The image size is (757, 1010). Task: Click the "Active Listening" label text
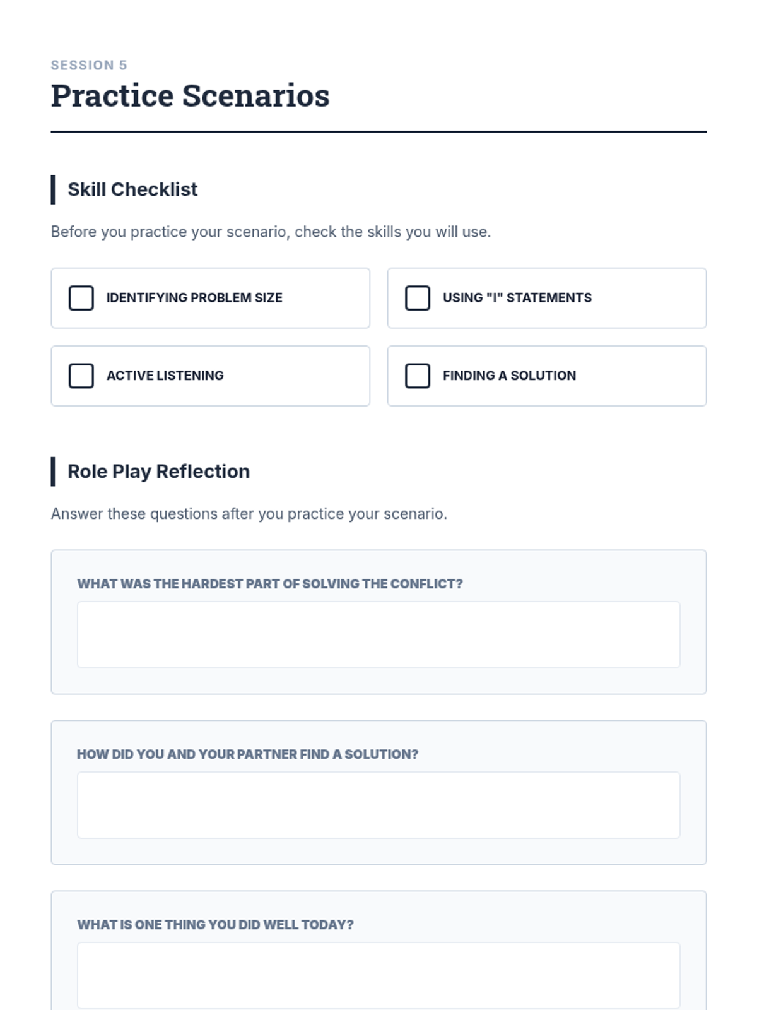coord(165,376)
